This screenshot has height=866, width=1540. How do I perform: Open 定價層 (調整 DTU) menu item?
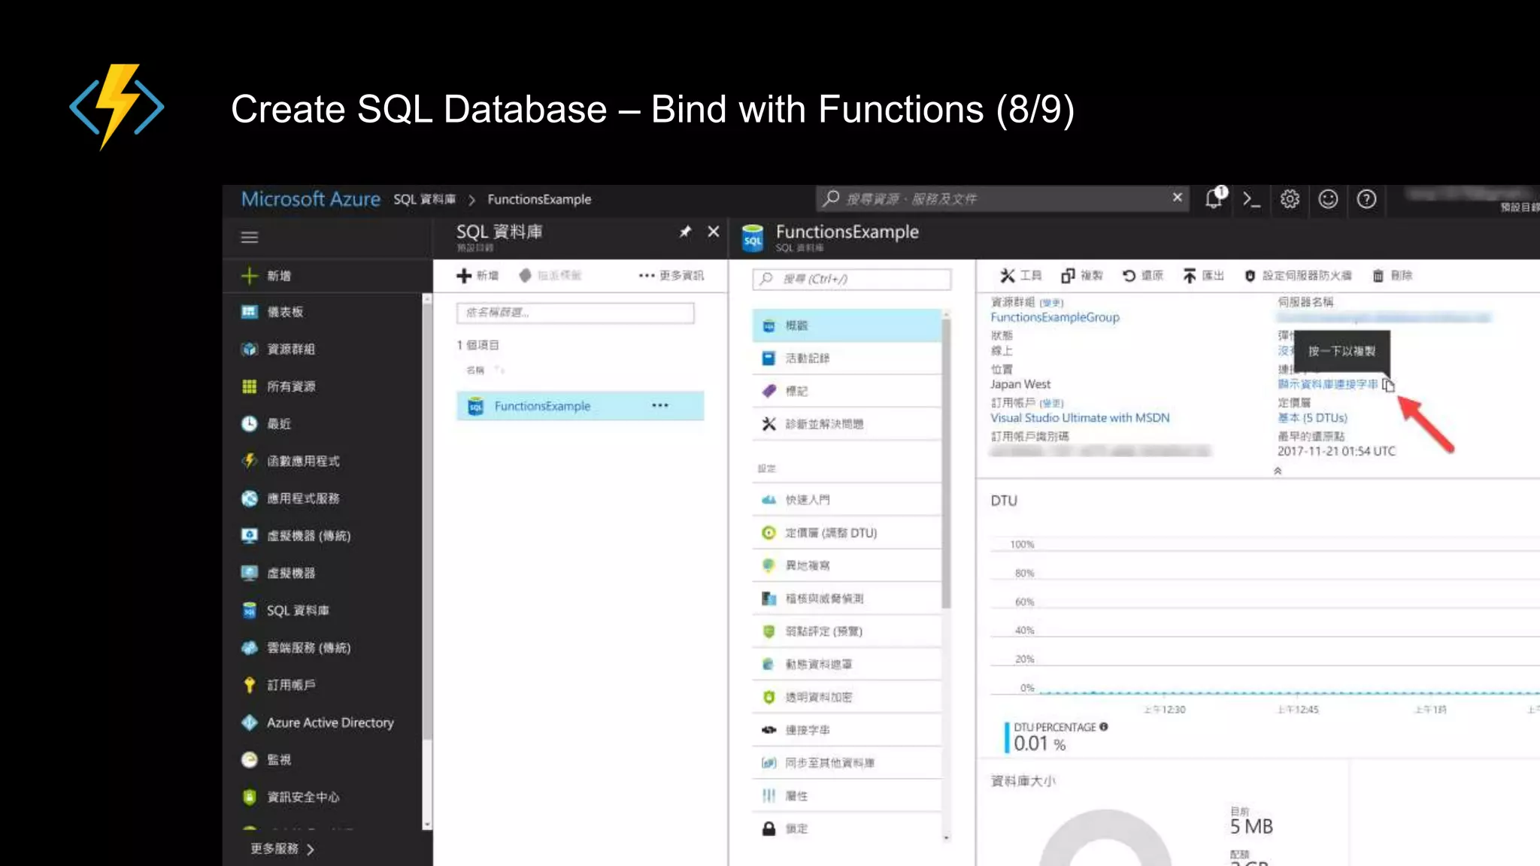pyautogui.click(x=847, y=533)
